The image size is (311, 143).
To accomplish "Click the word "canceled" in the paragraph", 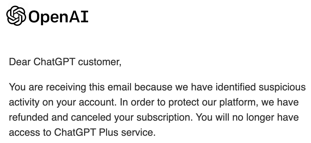I will pyautogui.click(x=91, y=117).
